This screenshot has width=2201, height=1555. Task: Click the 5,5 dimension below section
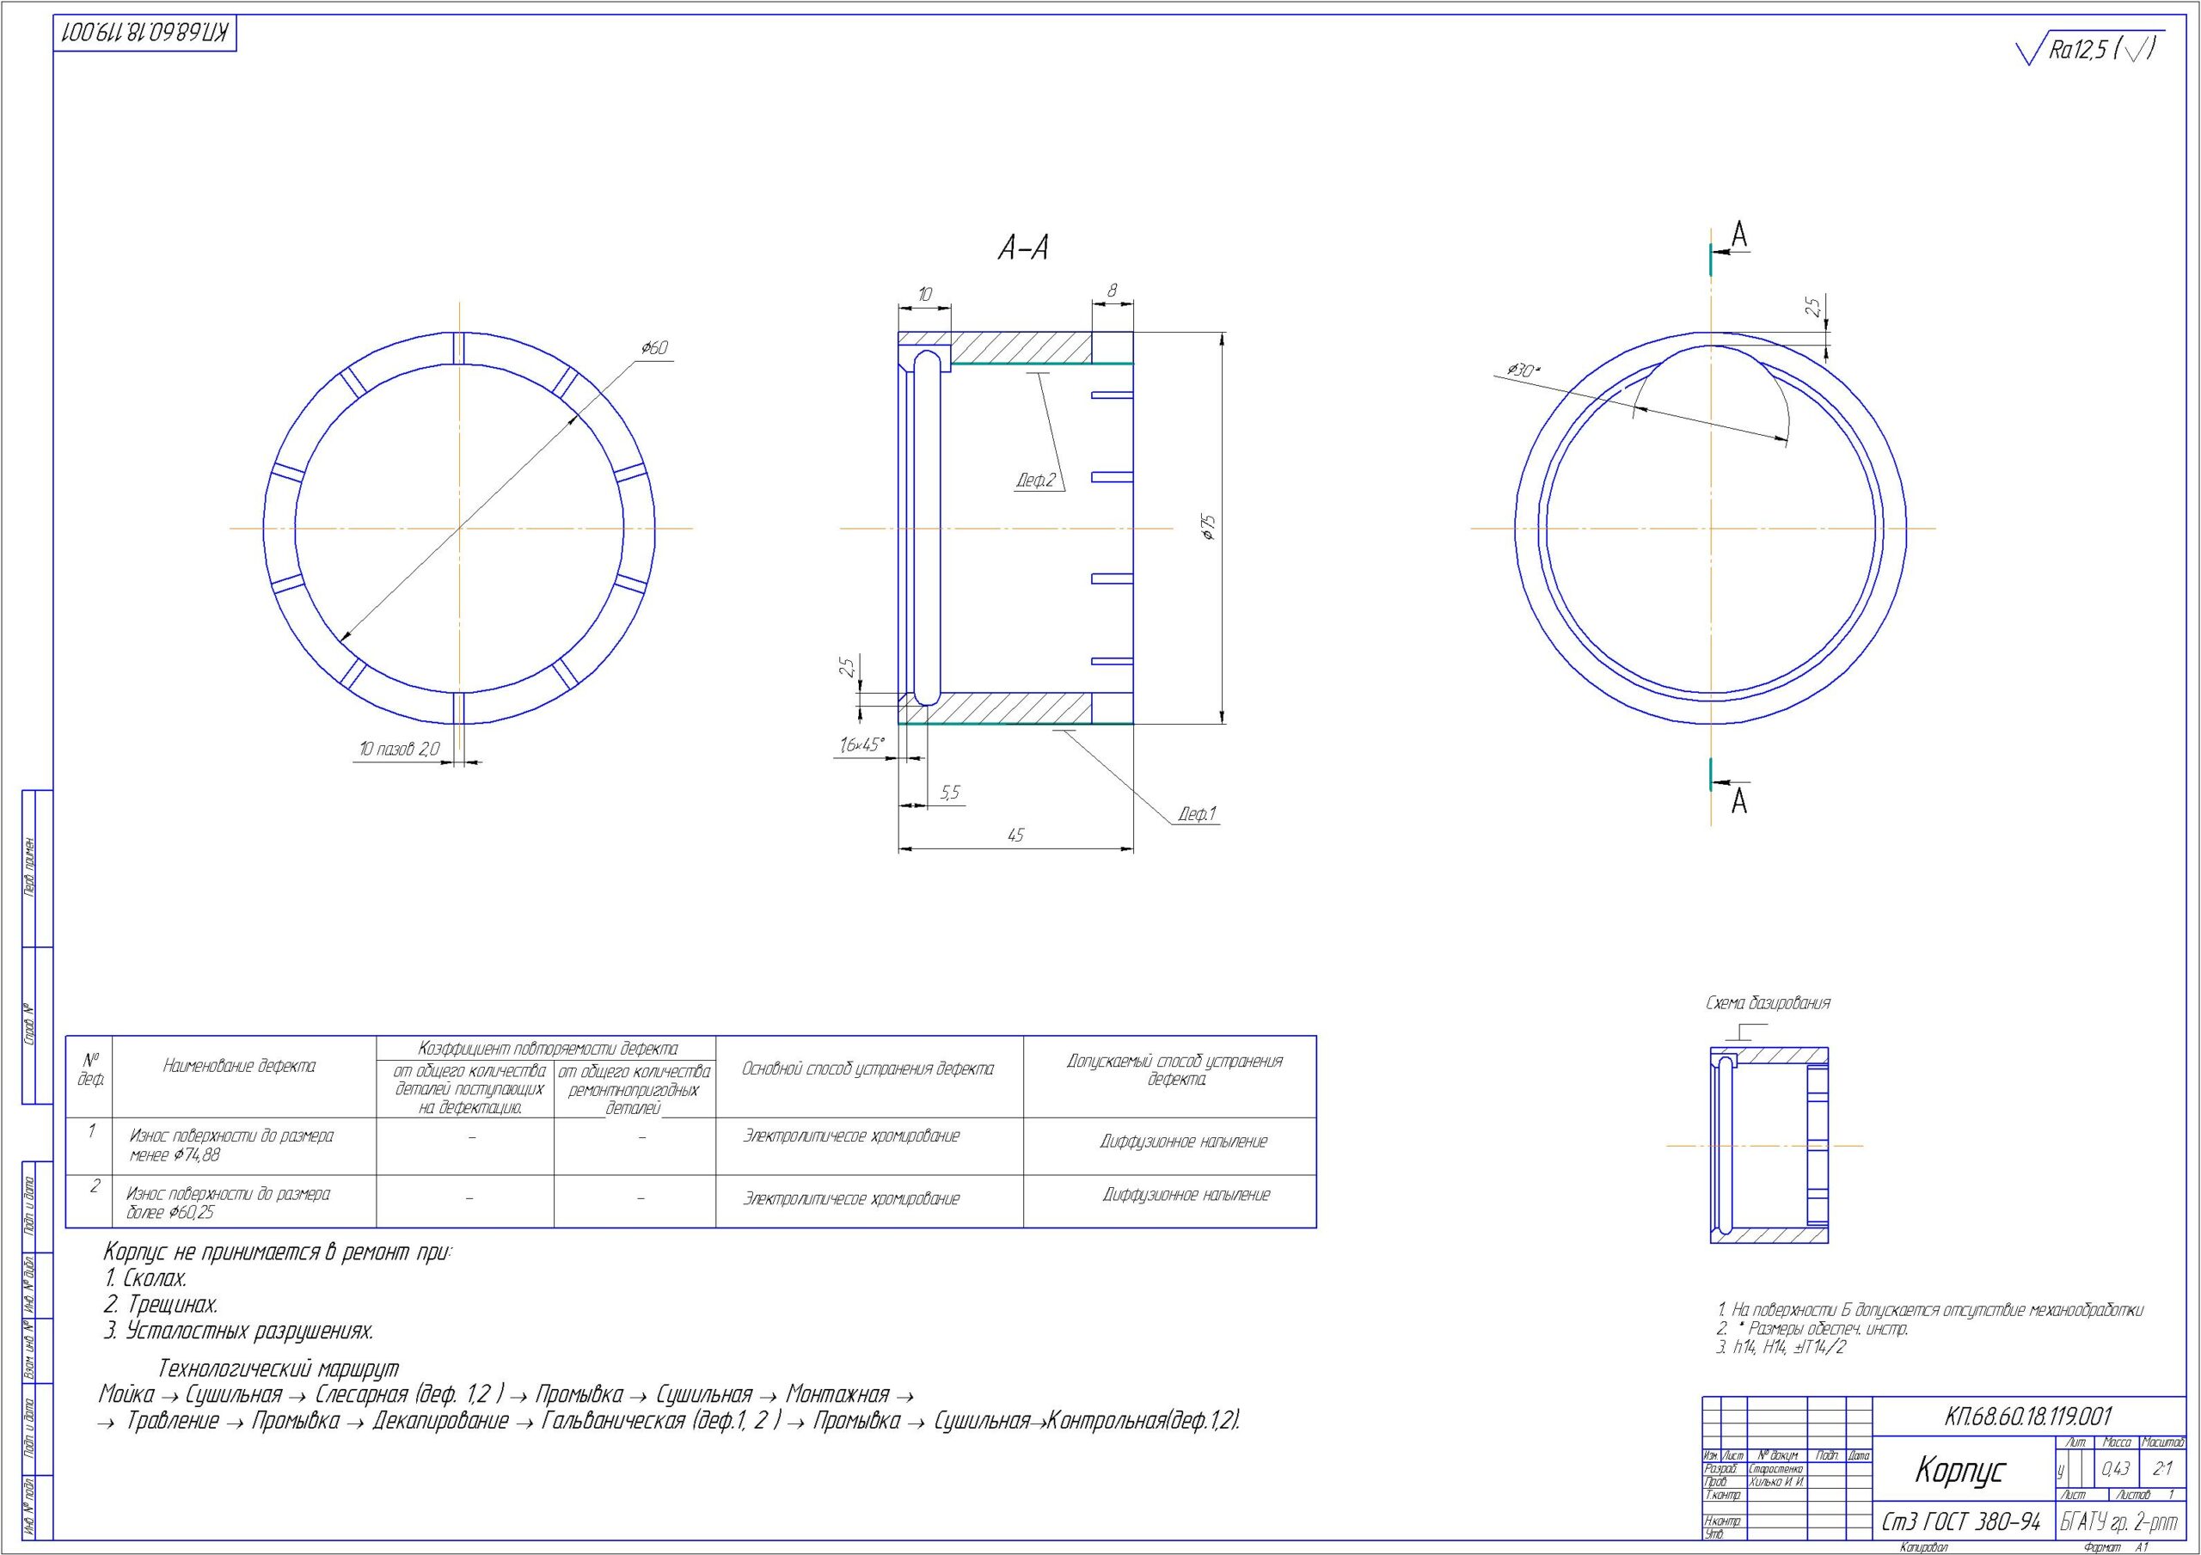coord(949,793)
